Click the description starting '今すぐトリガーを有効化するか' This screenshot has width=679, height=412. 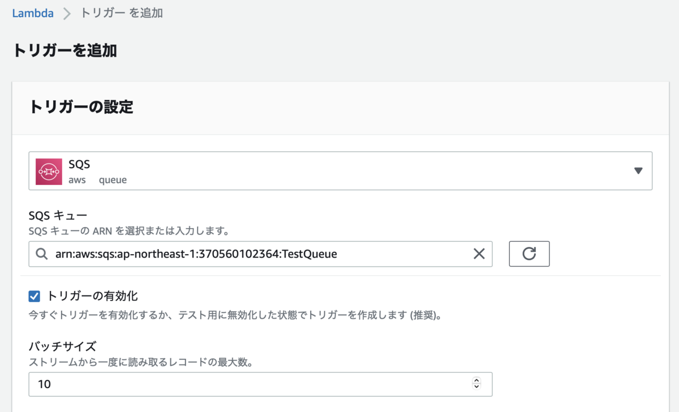pyautogui.click(x=235, y=315)
